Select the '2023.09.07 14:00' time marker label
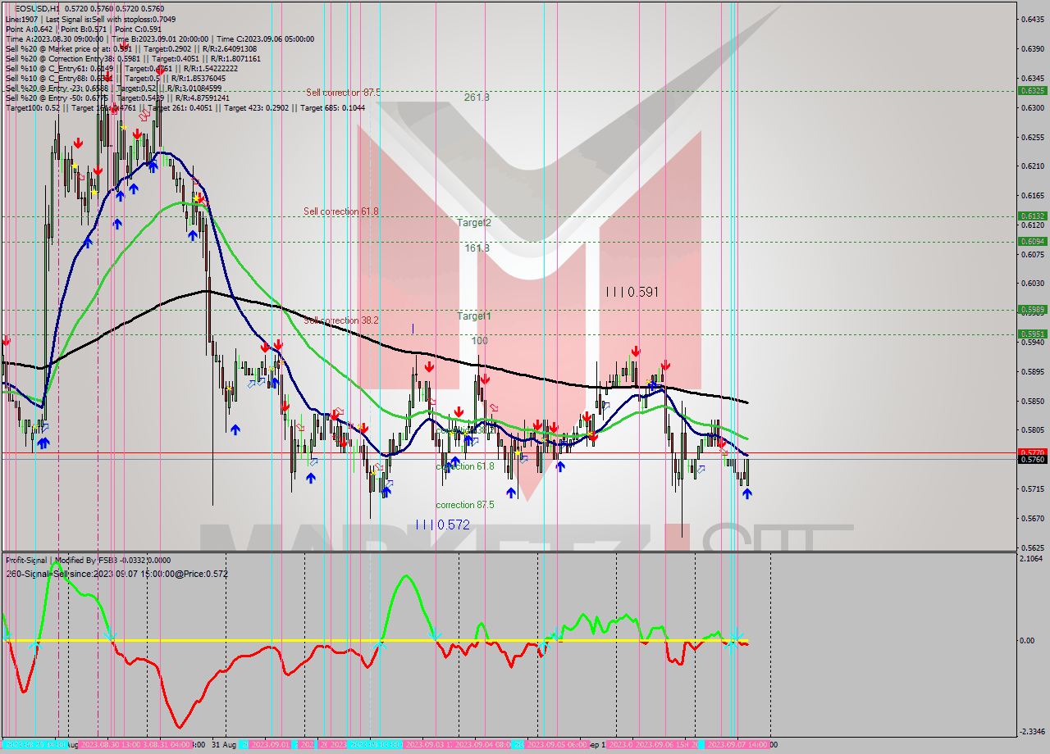Screen dimensions: 1050x754 pyautogui.click(x=737, y=744)
